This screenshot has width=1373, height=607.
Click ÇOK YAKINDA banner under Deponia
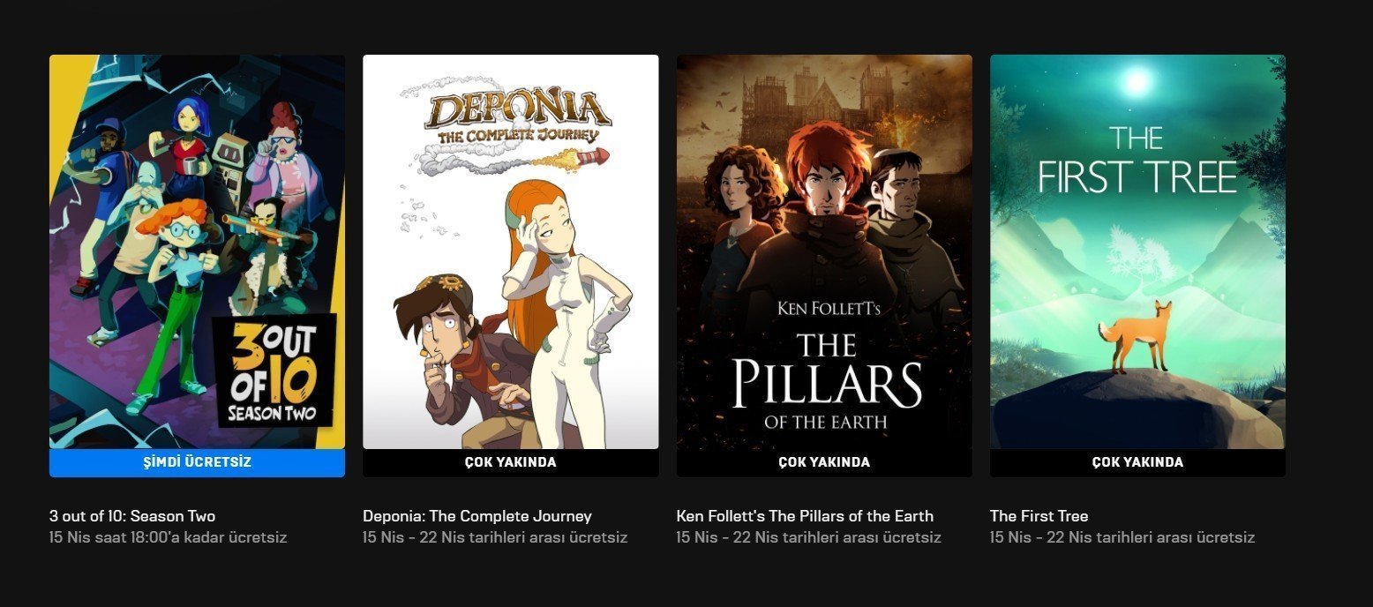coord(511,463)
